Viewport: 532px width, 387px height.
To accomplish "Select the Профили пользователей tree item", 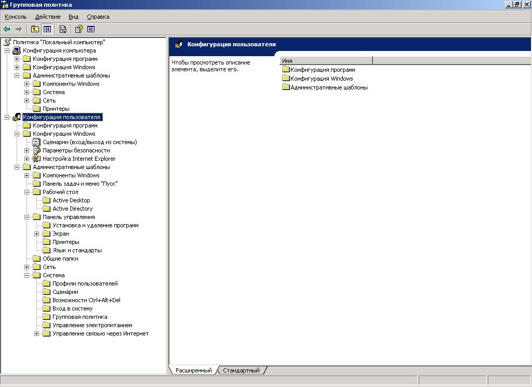I will pyautogui.click(x=85, y=283).
